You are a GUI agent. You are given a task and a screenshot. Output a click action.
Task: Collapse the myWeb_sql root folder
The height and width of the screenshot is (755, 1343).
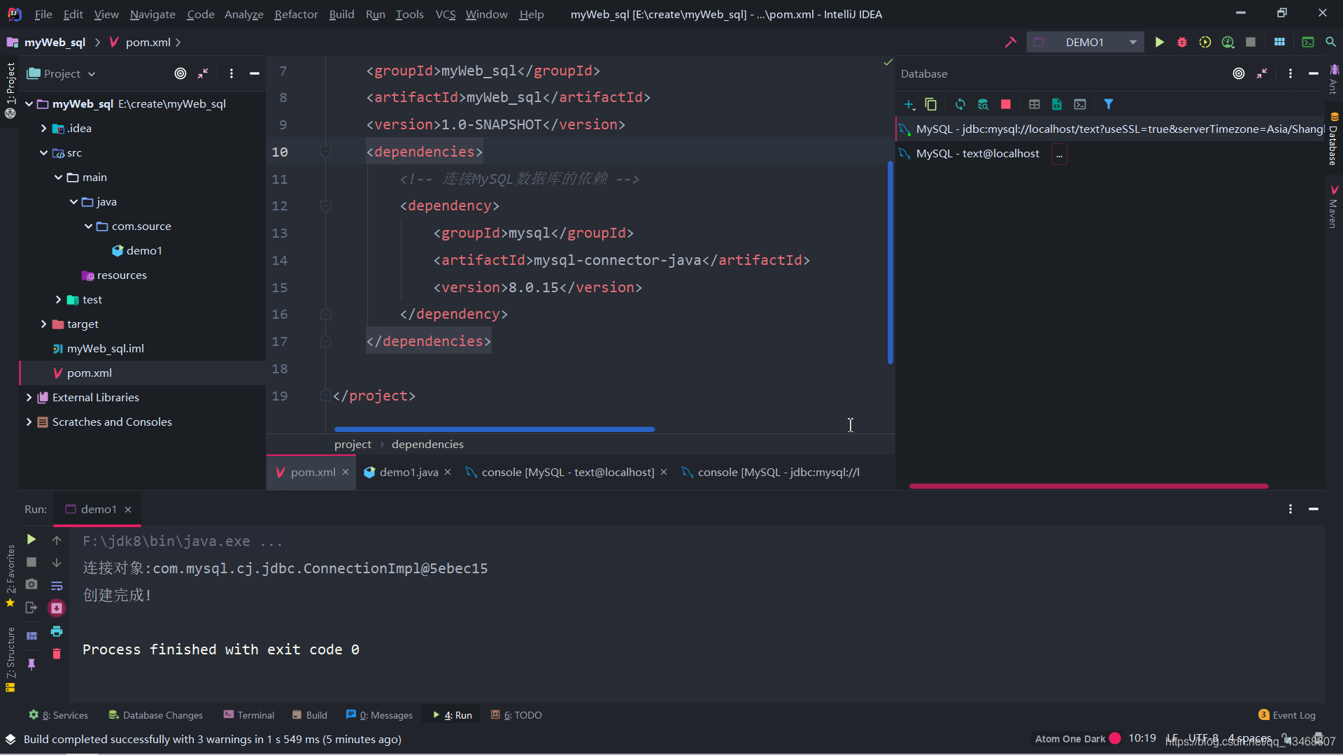(x=29, y=103)
